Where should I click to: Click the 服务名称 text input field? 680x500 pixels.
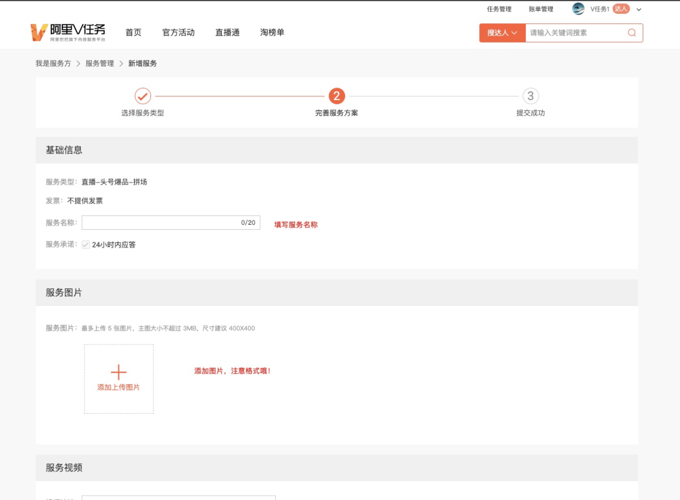(161, 222)
